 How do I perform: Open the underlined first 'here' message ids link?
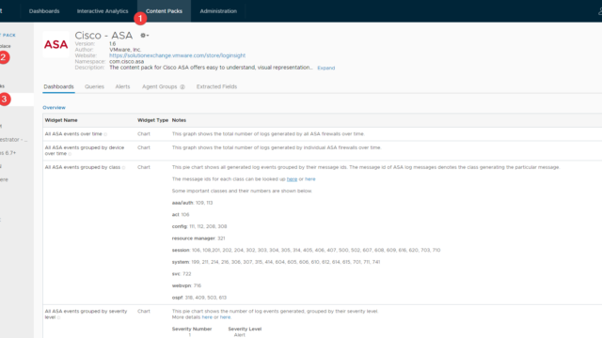(x=292, y=179)
